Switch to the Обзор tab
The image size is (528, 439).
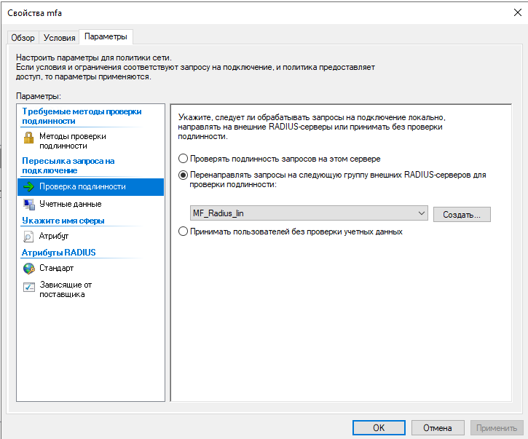[23, 37]
